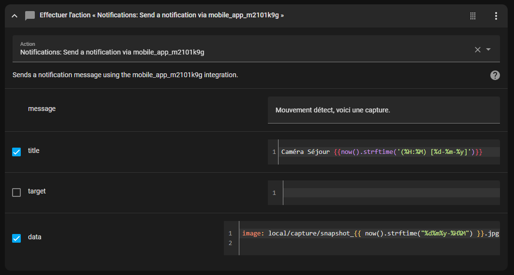Click the message text field
Screen dimensions: 514x275
(383, 110)
